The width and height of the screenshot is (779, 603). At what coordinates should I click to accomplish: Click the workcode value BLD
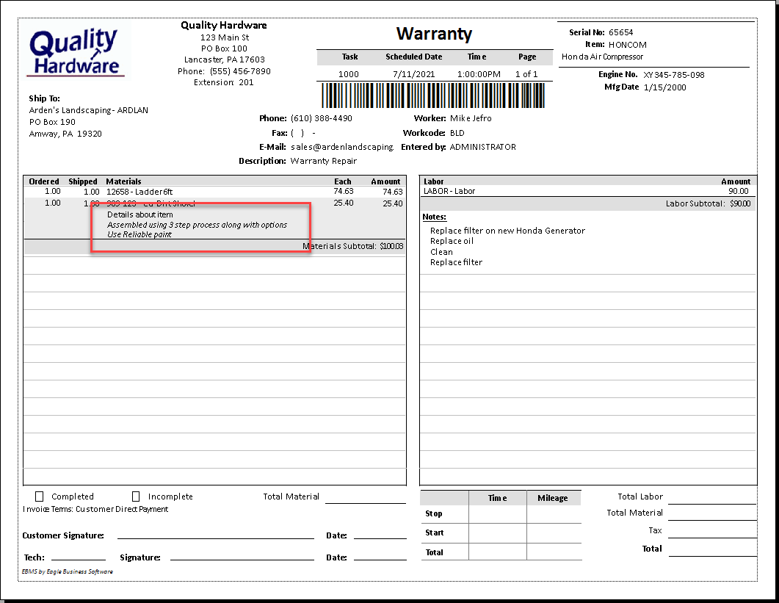[457, 133]
